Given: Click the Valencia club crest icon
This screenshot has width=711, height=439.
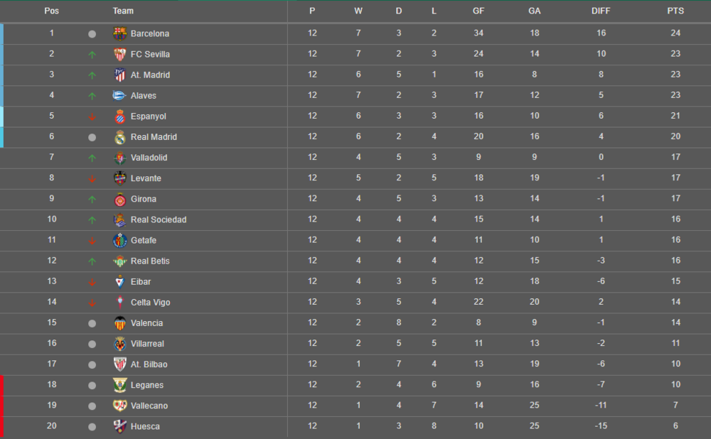Looking at the screenshot, I should click(119, 323).
